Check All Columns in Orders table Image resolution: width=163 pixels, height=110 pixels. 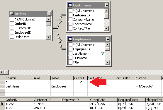coord(12,19)
